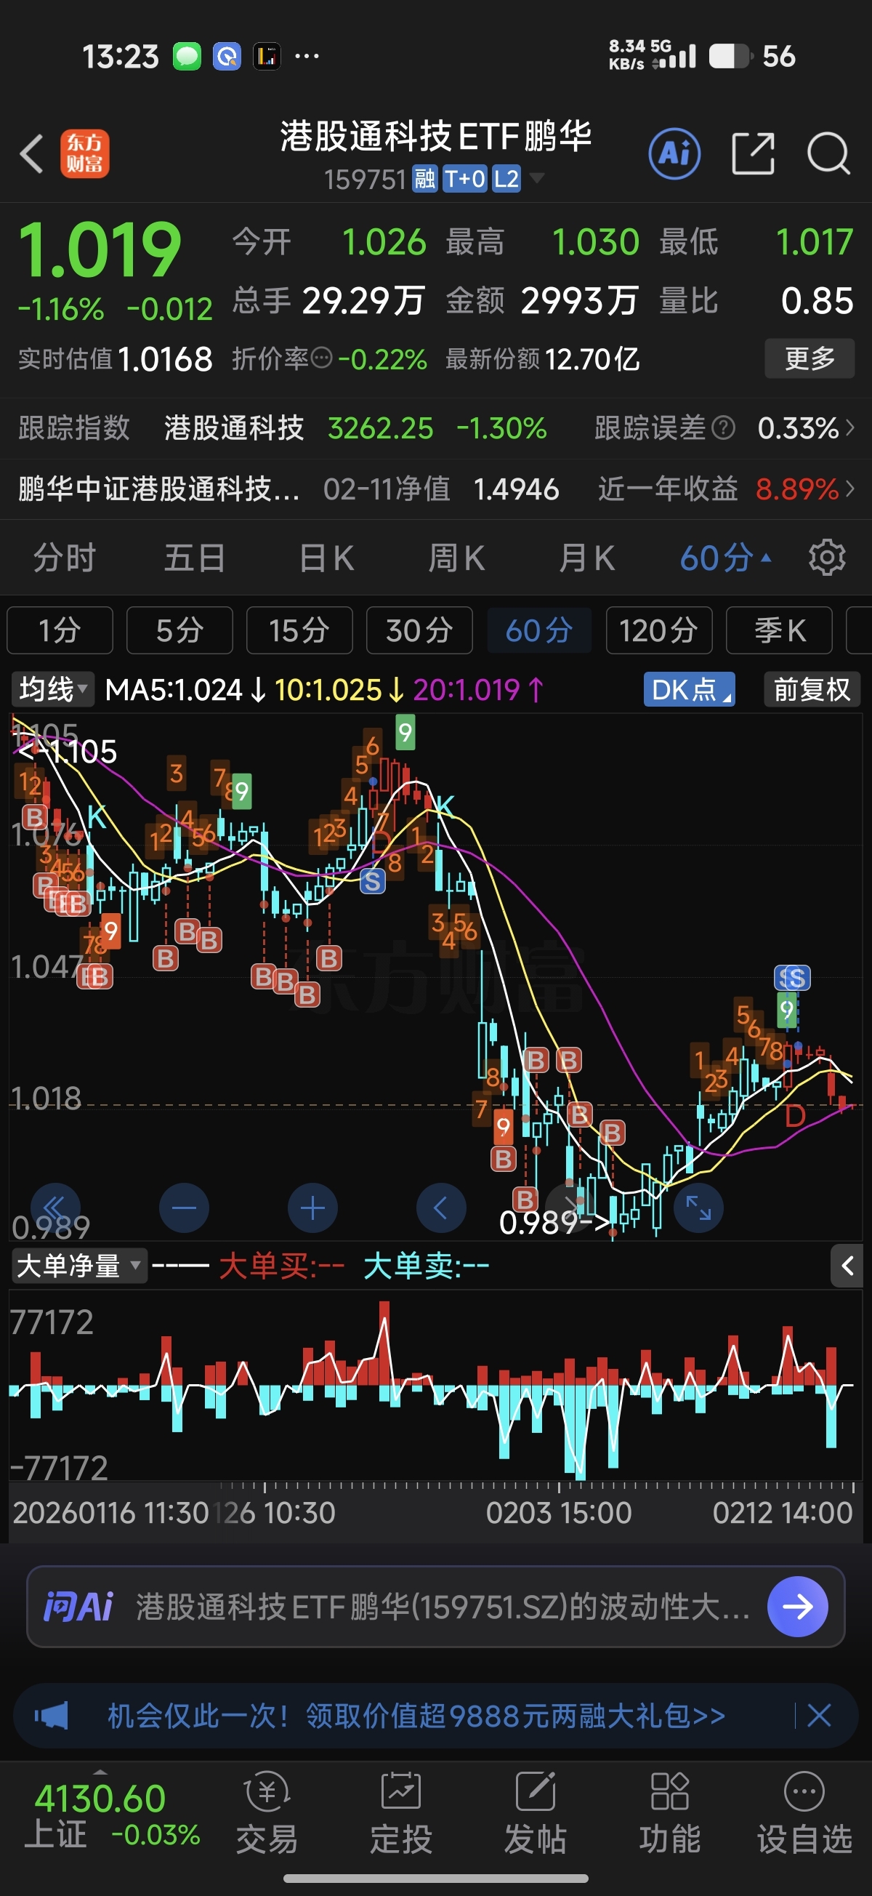Open the Ai assistant circle icon
Image resolution: width=872 pixels, height=1896 pixels.
click(x=674, y=154)
